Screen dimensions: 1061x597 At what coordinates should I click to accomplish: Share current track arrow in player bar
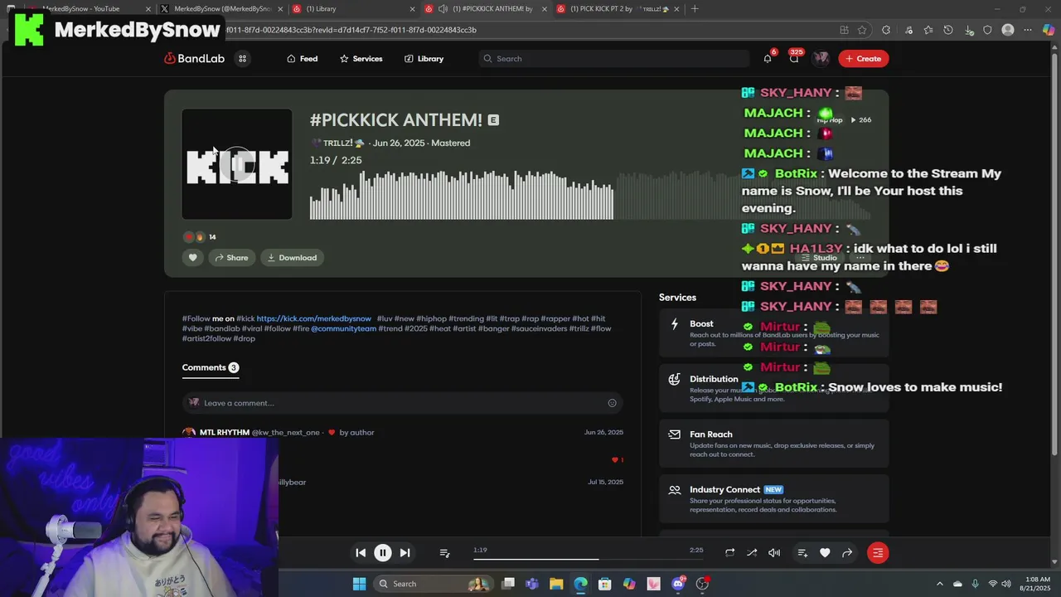click(x=847, y=553)
